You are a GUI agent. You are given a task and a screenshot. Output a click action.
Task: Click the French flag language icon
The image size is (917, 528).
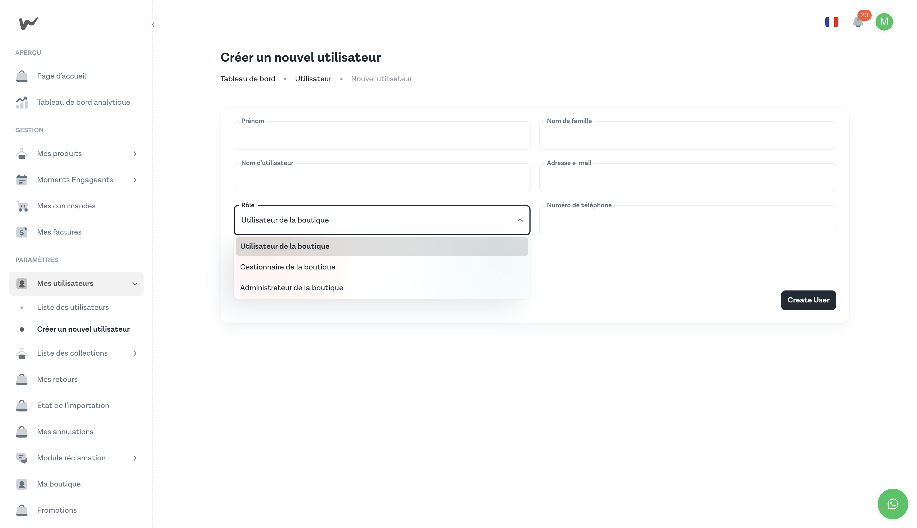[831, 22]
